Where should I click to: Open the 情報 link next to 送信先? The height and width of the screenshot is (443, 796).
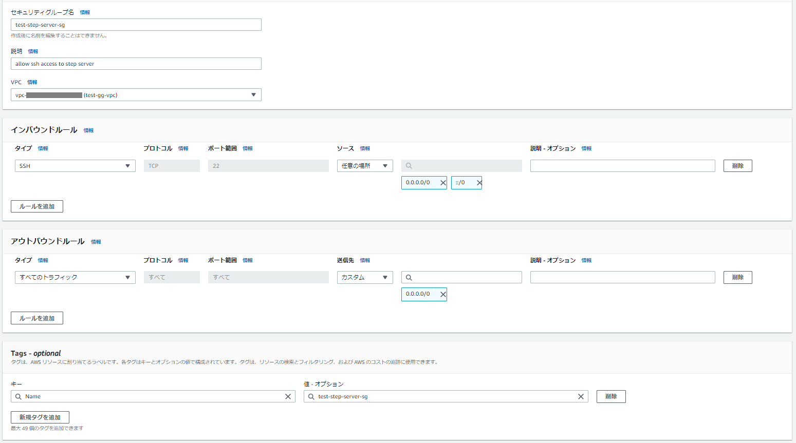365,260
